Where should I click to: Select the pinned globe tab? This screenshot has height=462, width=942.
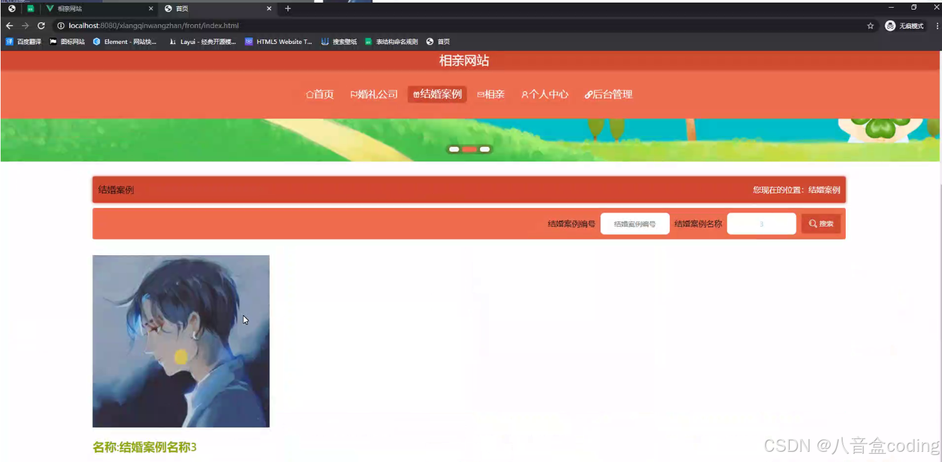click(11, 9)
